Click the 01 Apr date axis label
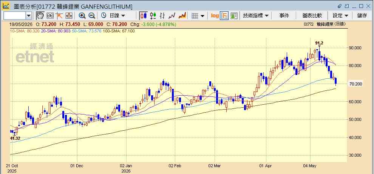Viewport: 374px width, 174px height. [x=266, y=166]
